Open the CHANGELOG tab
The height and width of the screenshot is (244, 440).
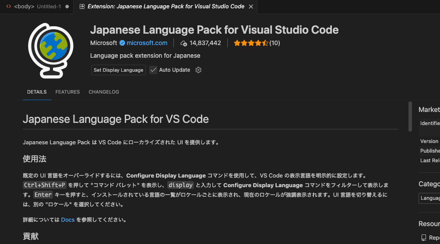104,92
